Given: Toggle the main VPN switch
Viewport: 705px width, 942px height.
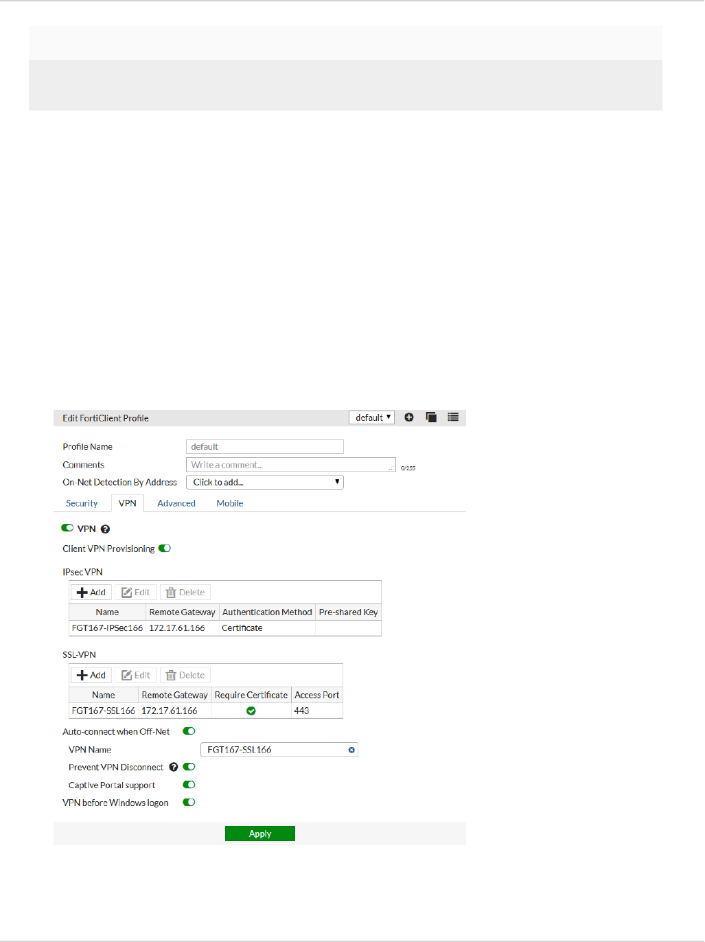Looking at the screenshot, I should point(67,528).
